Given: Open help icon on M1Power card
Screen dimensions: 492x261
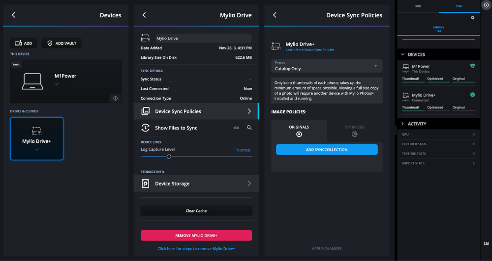Looking at the screenshot, I should pos(115,98).
